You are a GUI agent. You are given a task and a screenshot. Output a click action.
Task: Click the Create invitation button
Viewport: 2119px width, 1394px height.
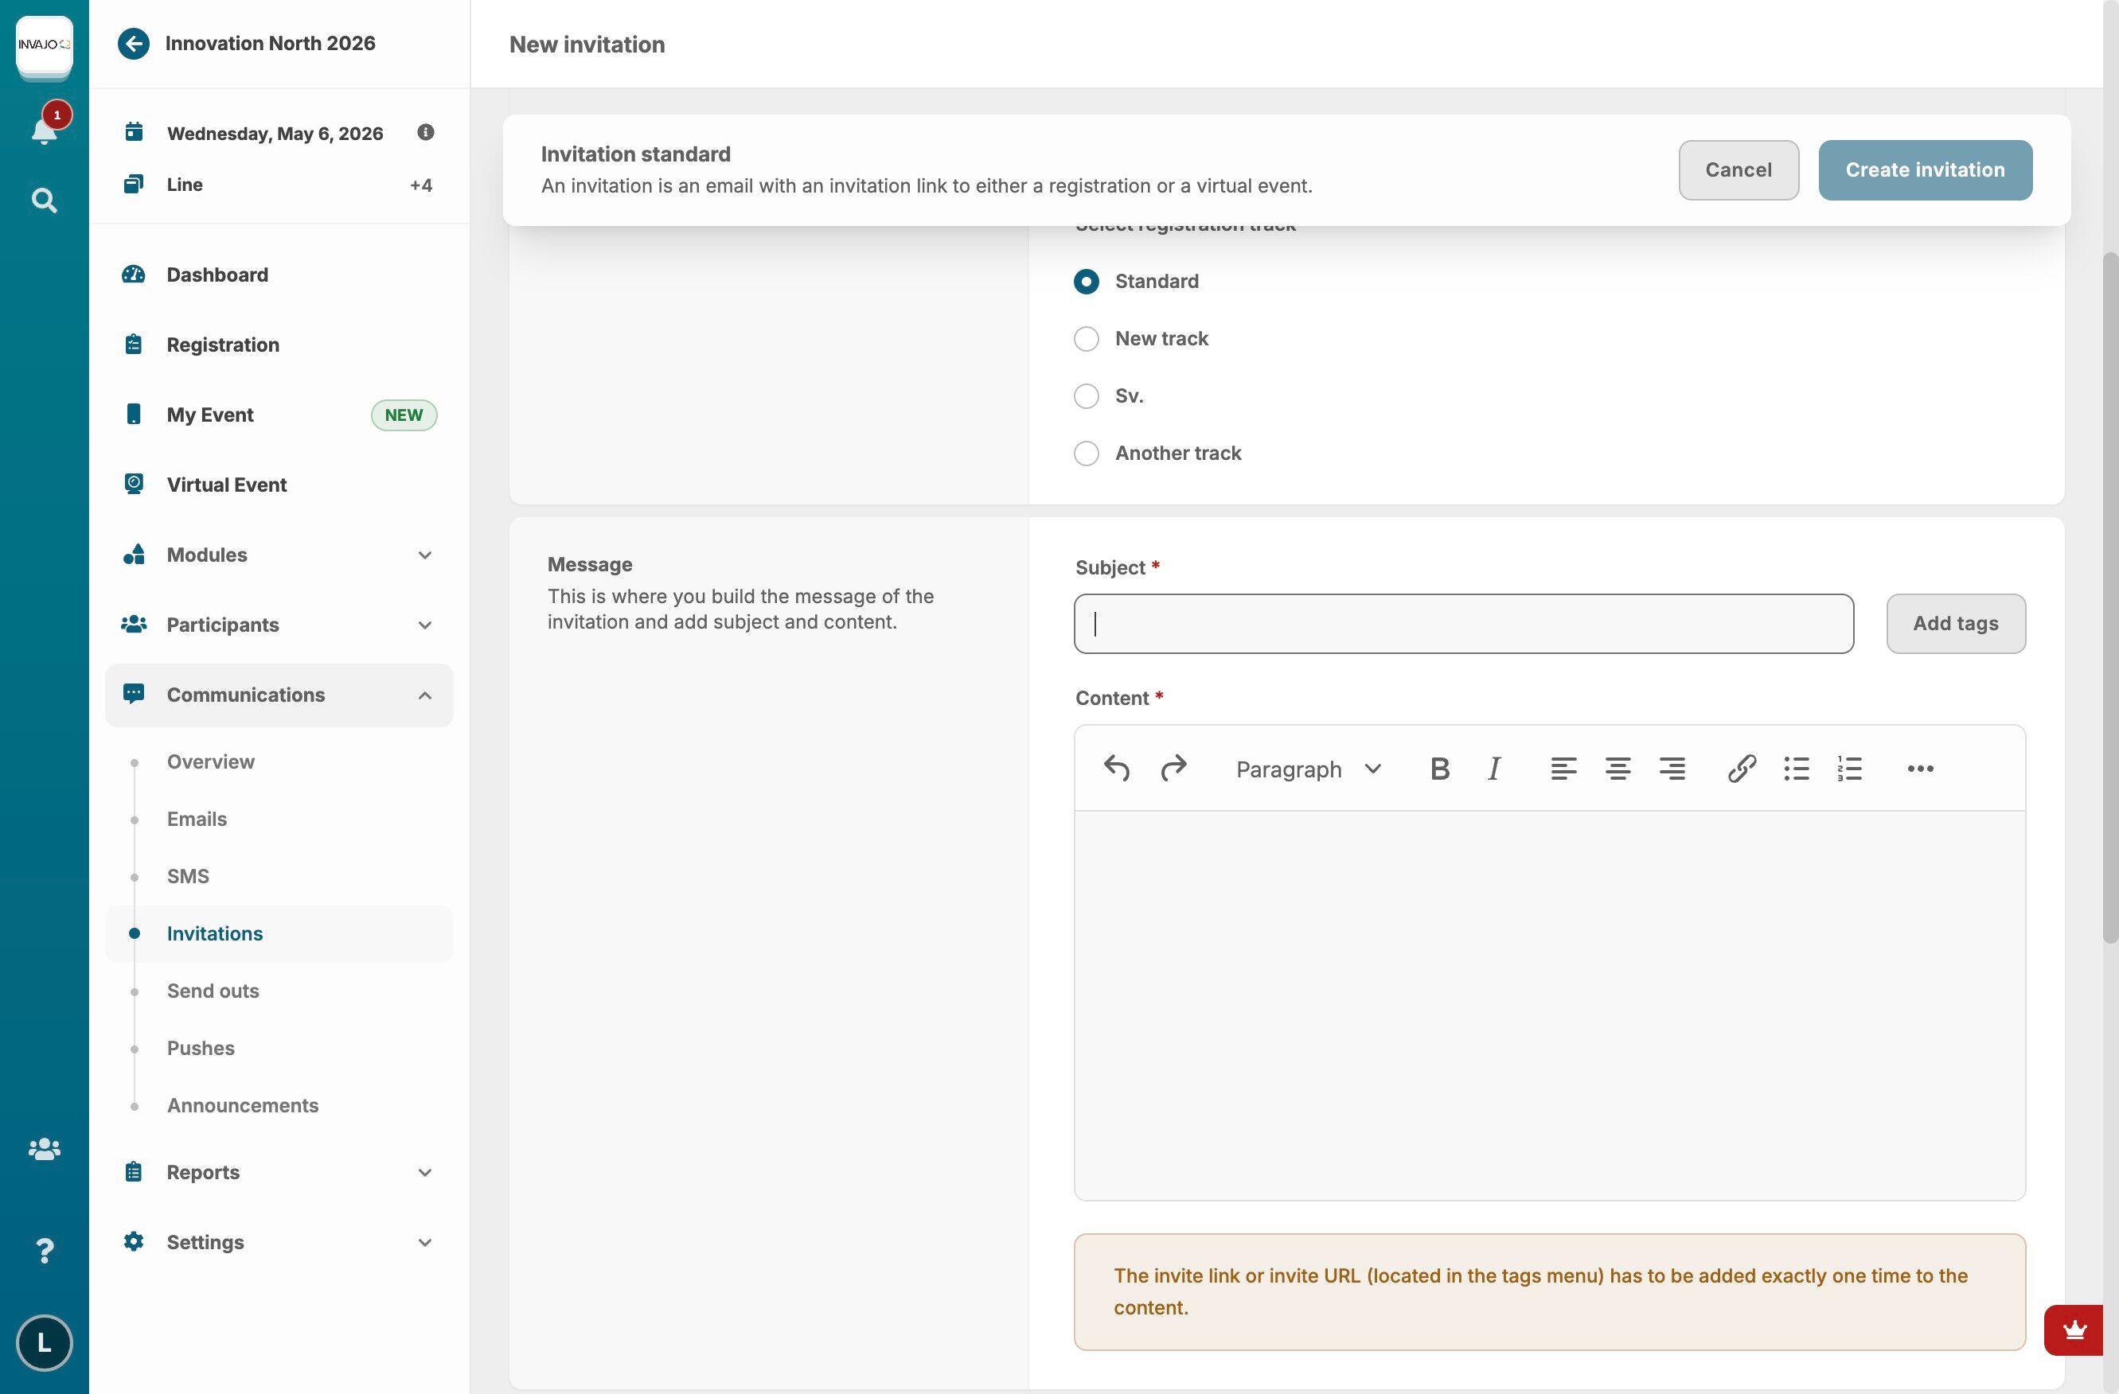coord(1924,170)
